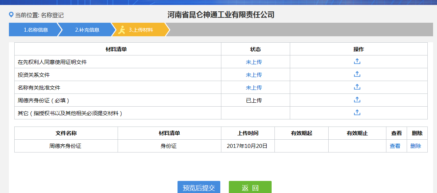Click upload icon in the 其它 materials row
The image size is (437, 193).
coord(357,113)
